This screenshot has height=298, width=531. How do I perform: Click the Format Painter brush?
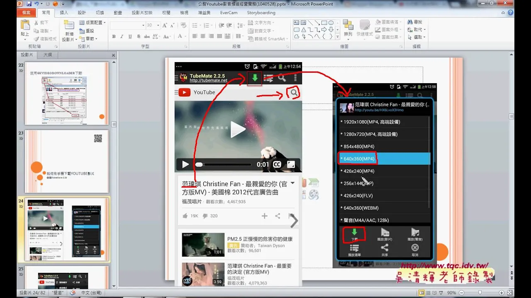[x=45, y=38]
